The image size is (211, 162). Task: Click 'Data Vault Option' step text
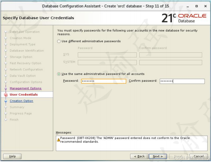pos(23,76)
